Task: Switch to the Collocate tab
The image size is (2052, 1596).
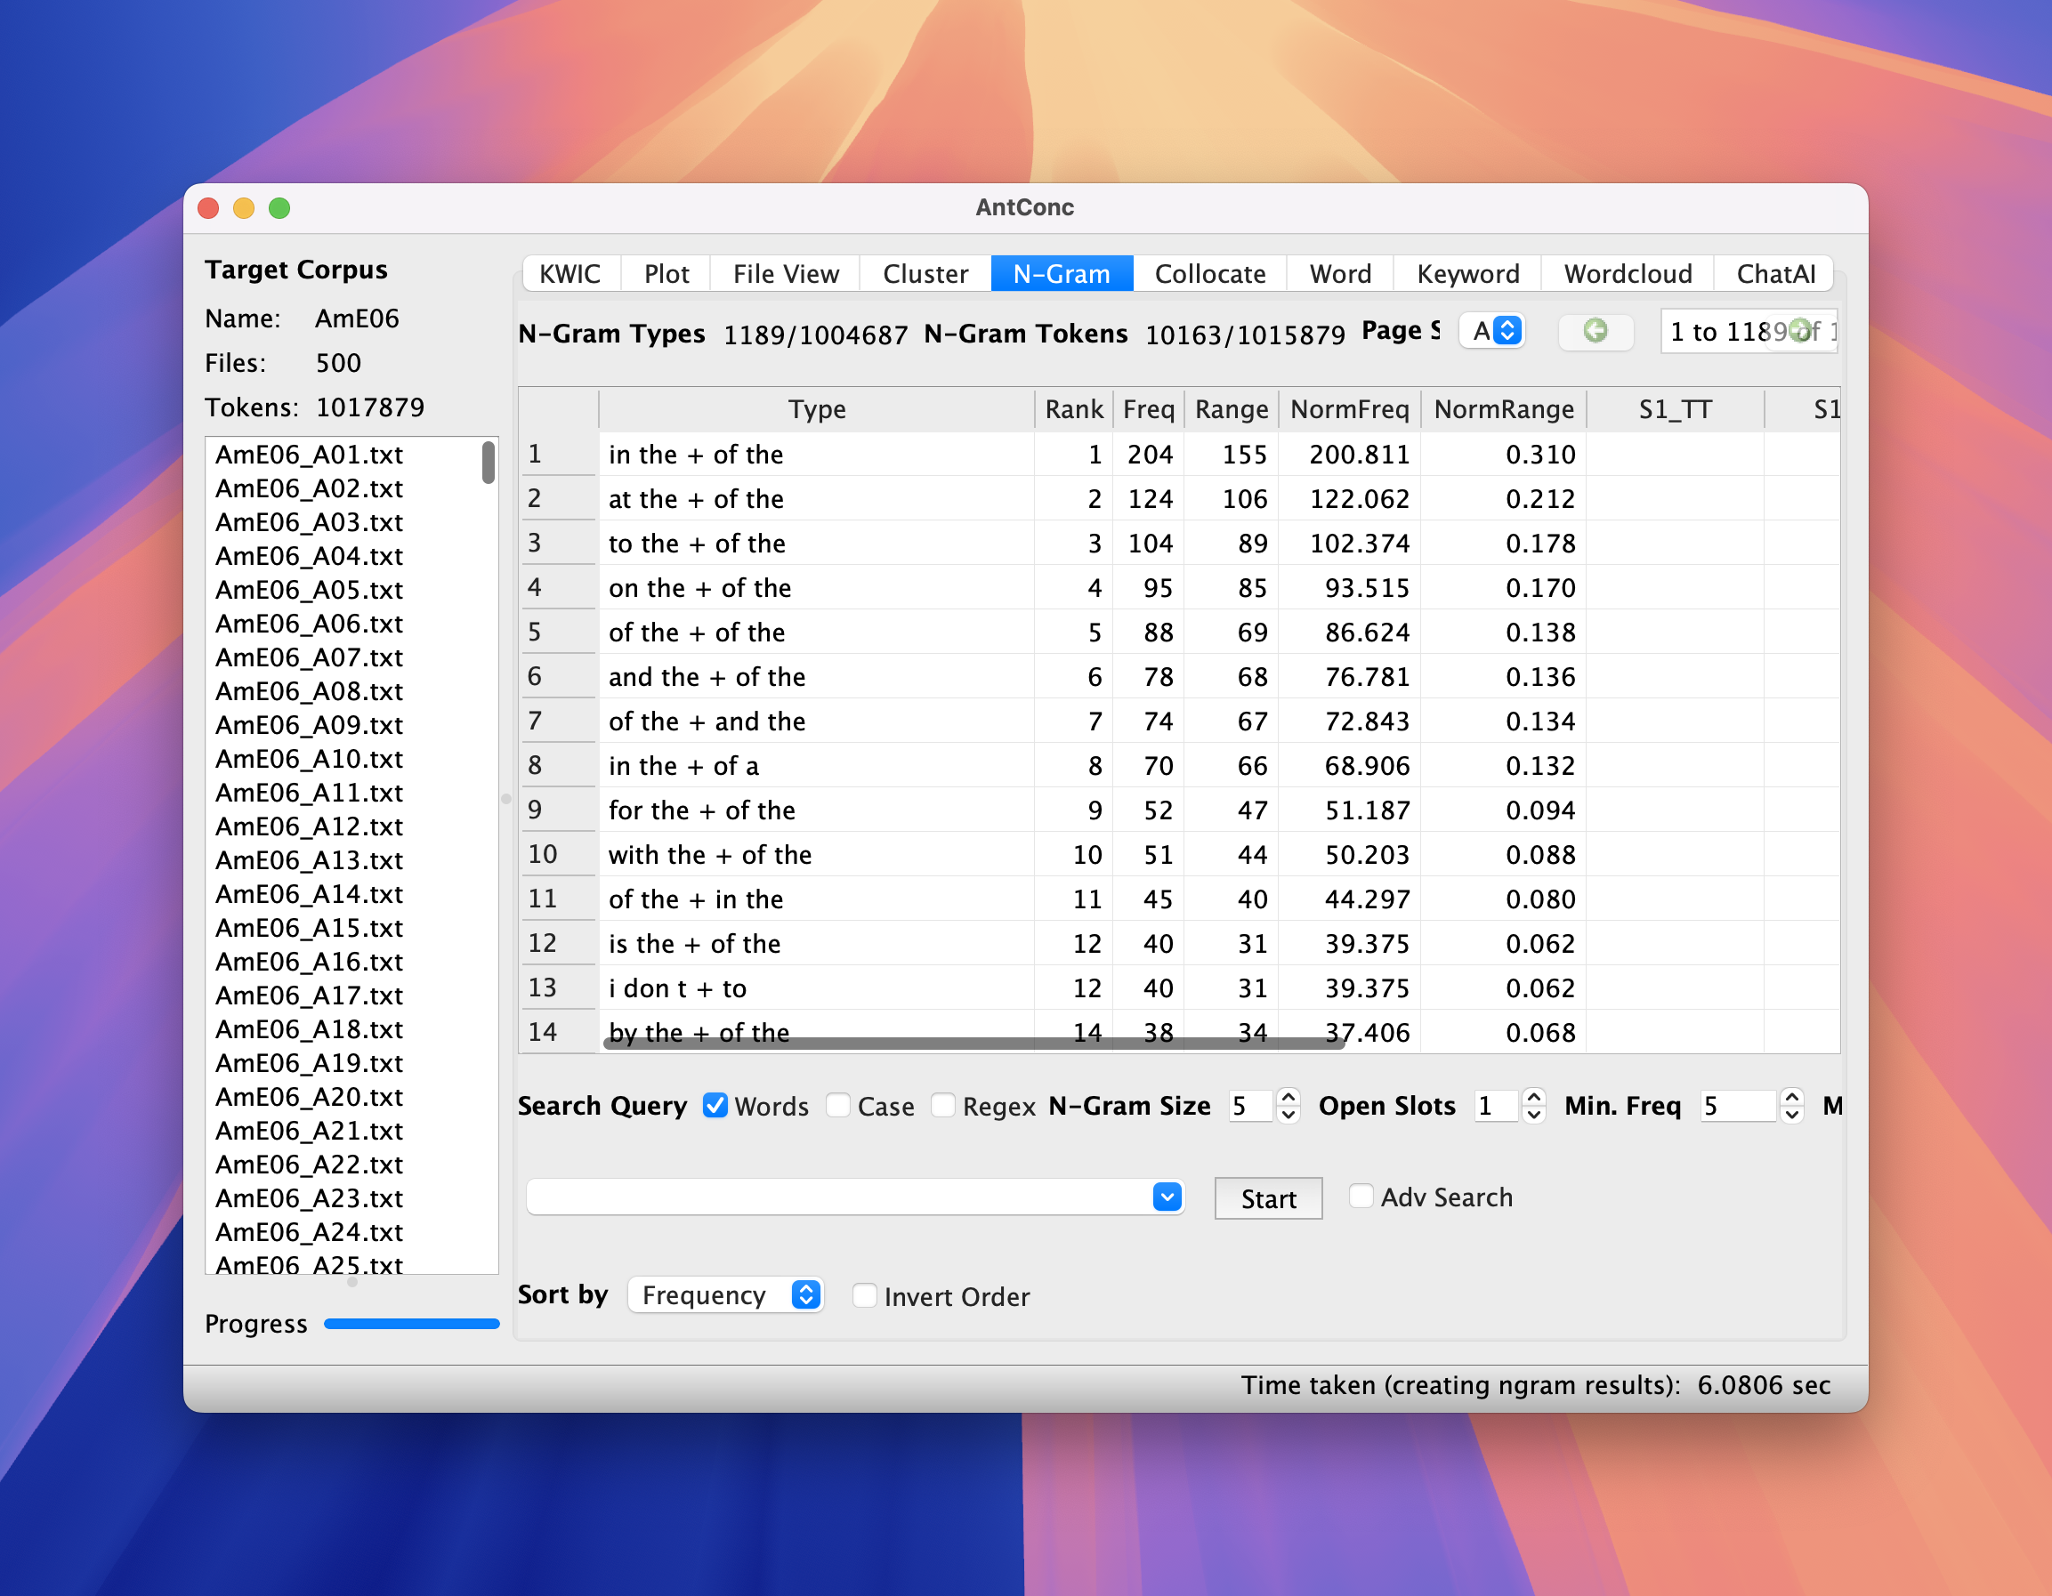Action: (1209, 273)
